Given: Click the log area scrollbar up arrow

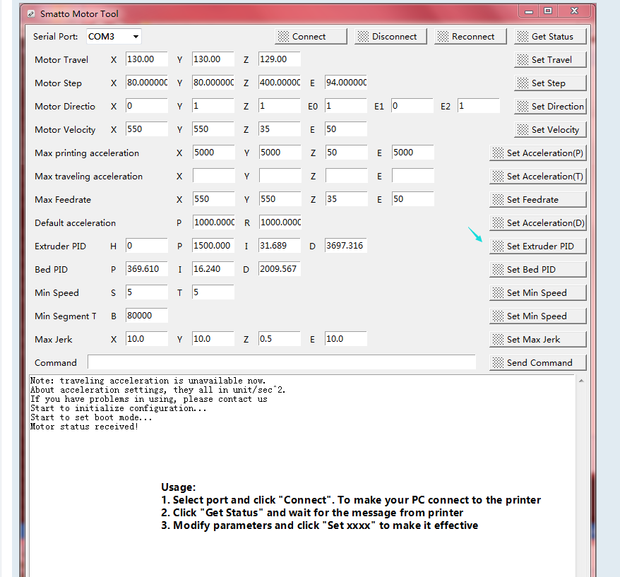Looking at the screenshot, I should pyautogui.click(x=581, y=381).
